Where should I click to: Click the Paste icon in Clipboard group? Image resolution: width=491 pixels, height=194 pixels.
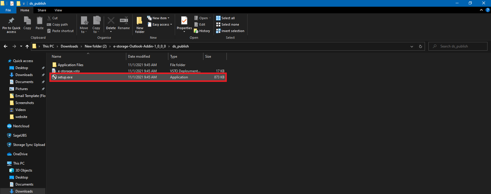pyautogui.click(x=39, y=21)
